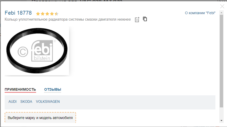Switch to the ОТЗЫВЫ tab
Image resolution: width=227 pixels, height=127 pixels.
[53, 89]
